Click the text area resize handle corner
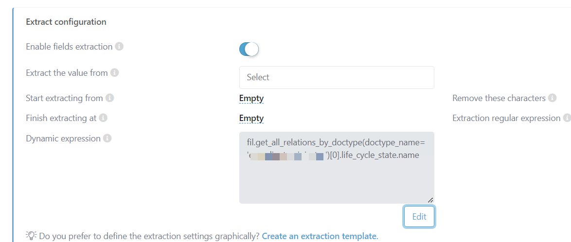The image size is (571, 242). click(430, 200)
